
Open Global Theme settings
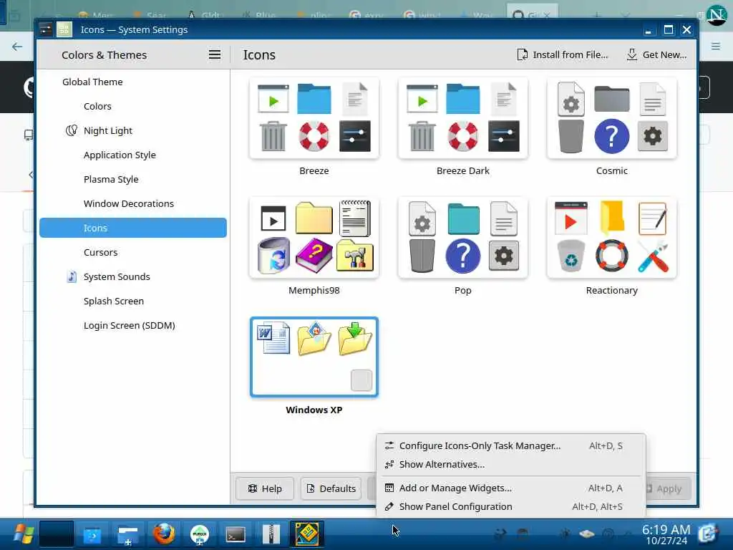[132, 82]
